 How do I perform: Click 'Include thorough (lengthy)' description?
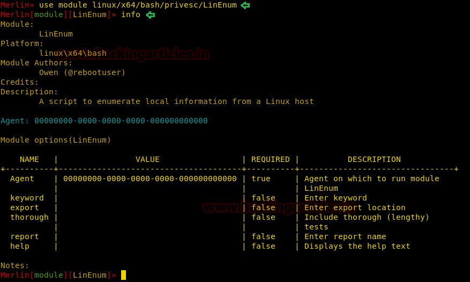367,217
